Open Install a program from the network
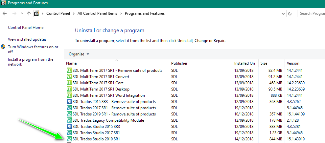 point(31,62)
